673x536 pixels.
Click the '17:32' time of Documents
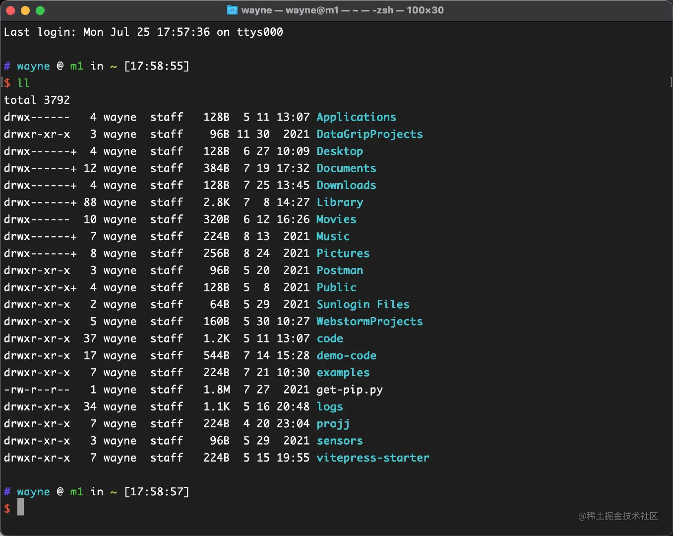coord(293,168)
